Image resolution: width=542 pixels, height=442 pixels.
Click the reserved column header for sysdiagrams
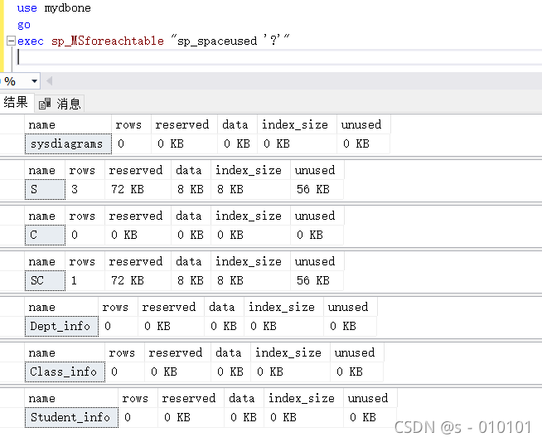pyautogui.click(x=184, y=124)
